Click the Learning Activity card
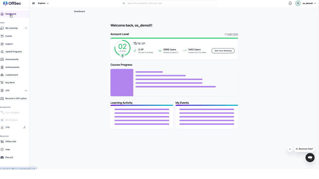Viewport: 319px width, 179px height. 142,117
